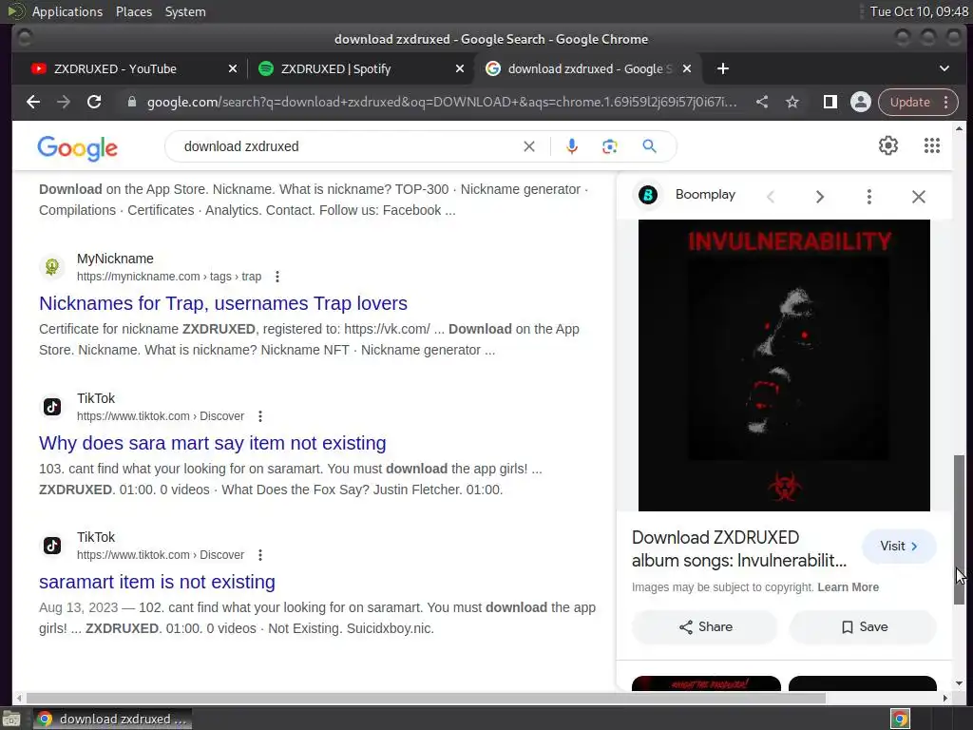Click the Share button in image panel

pyautogui.click(x=705, y=627)
